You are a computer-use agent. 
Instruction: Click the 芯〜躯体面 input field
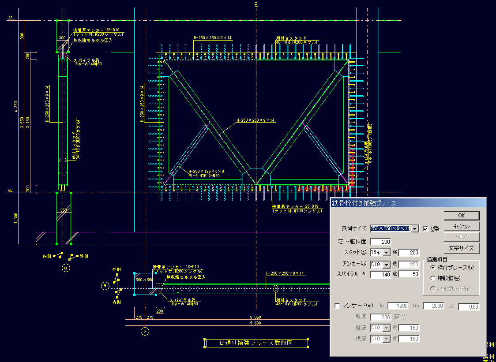pyautogui.click(x=380, y=242)
